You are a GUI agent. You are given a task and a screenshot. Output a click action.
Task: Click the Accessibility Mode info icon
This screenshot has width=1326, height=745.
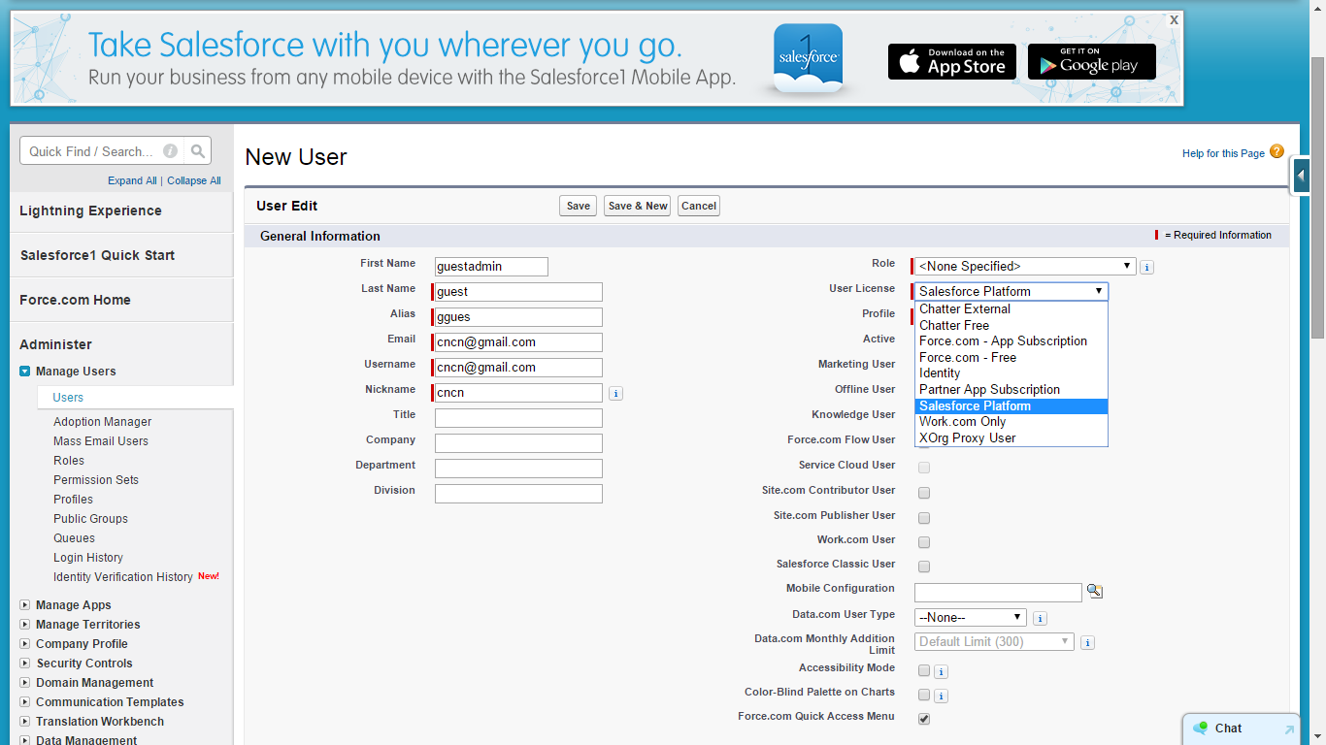click(942, 671)
